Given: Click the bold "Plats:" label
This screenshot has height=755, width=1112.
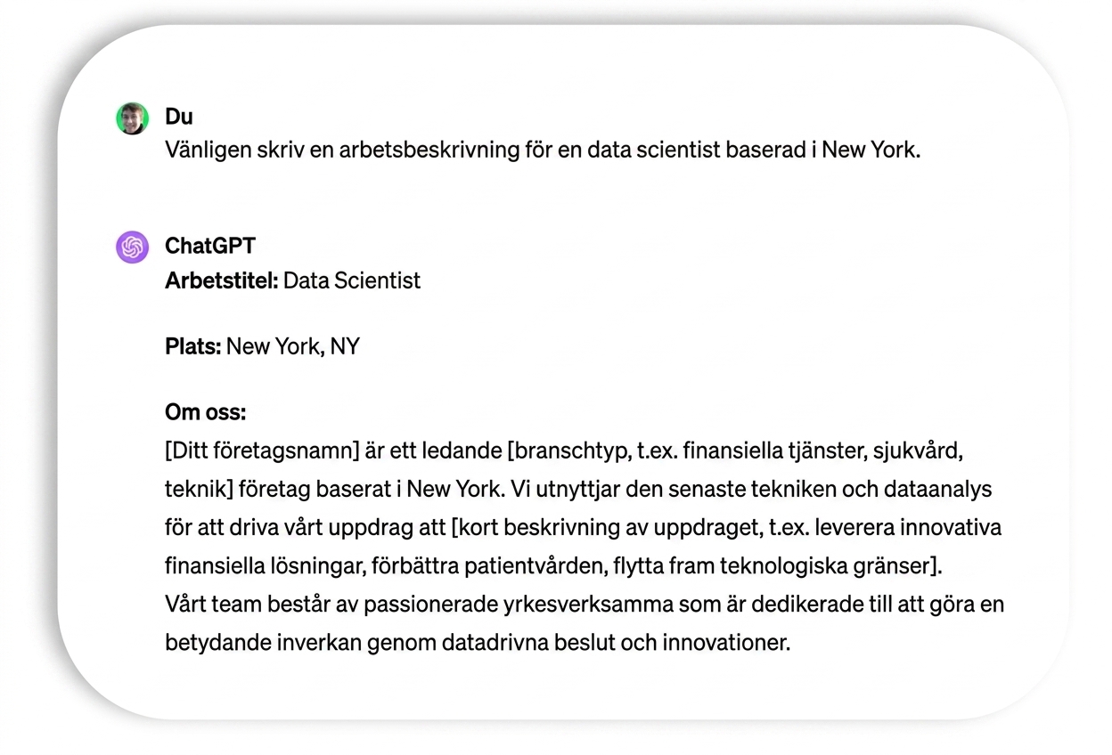Looking at the screenshot, I should pyautogui.click(x=193, y=346).
